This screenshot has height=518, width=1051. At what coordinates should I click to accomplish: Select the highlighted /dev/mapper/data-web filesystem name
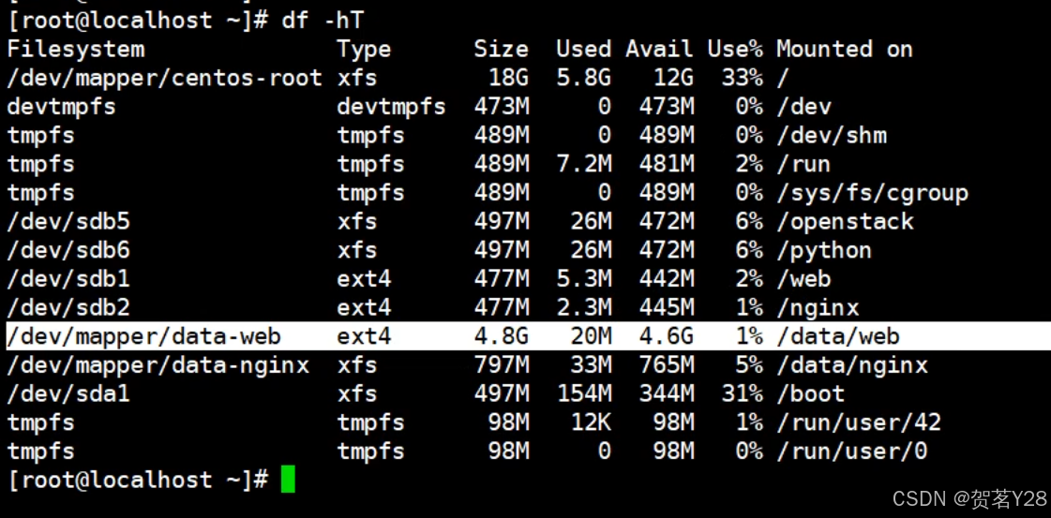(144, 336)
